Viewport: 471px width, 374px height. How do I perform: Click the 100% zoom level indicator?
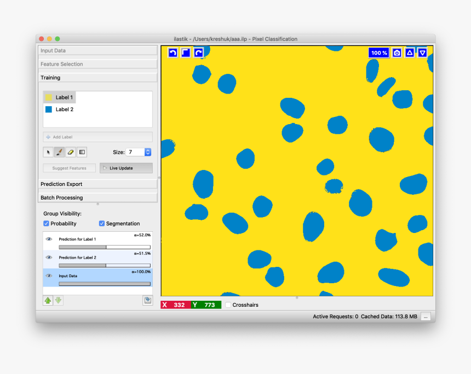click(378, 52)
